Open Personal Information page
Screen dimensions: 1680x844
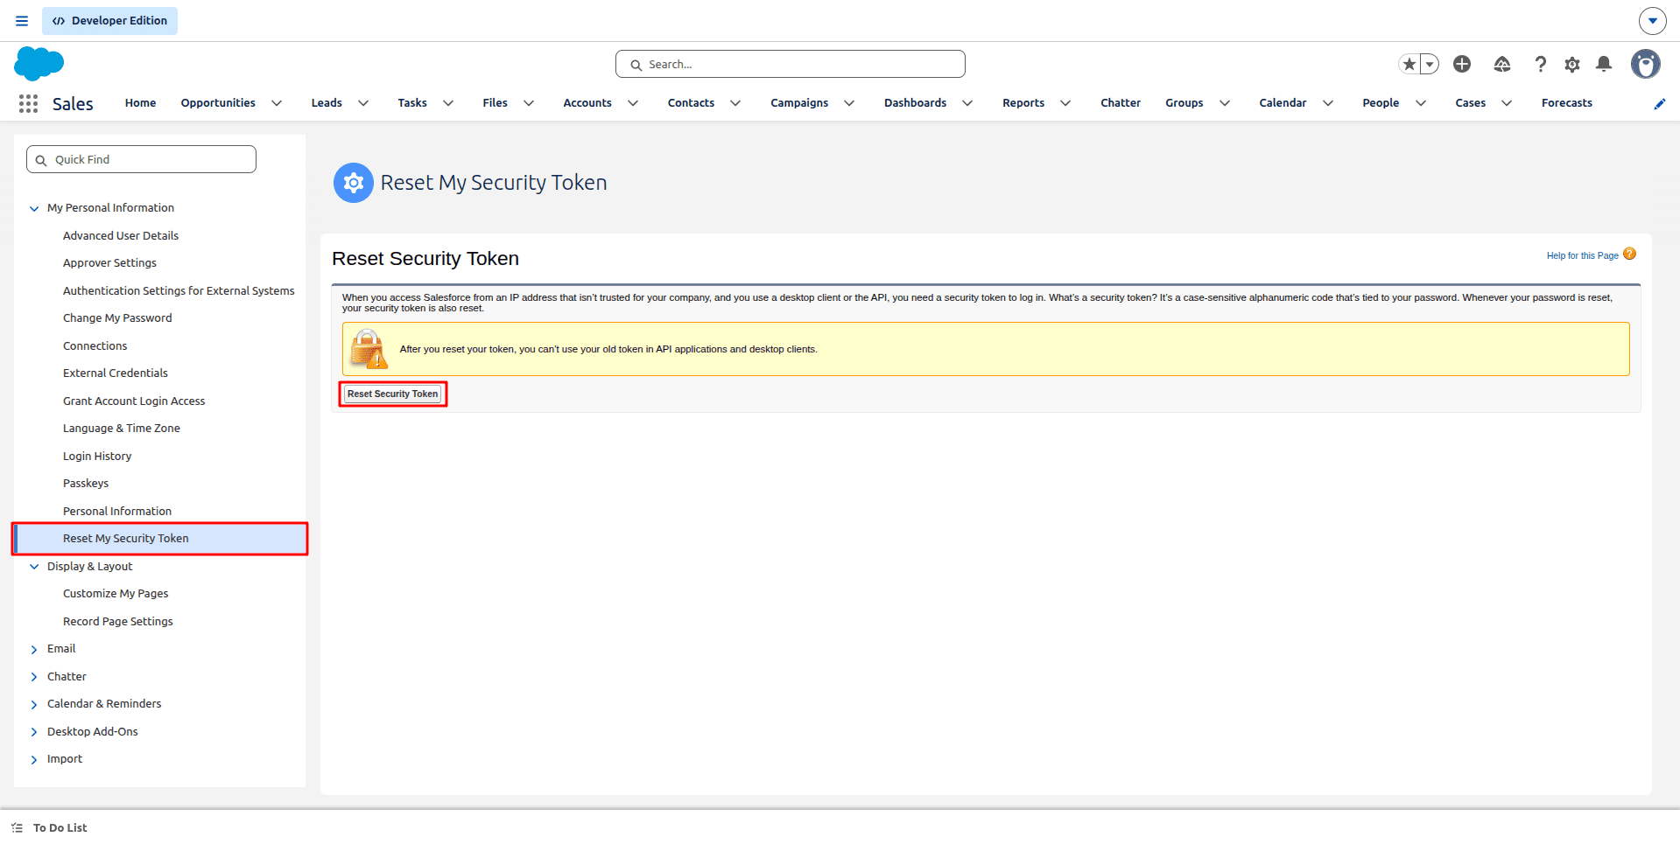(x=117, y=511)
